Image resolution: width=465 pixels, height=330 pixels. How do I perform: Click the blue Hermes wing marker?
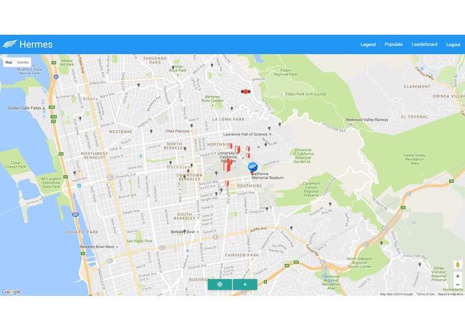click(x=253, y=167)
